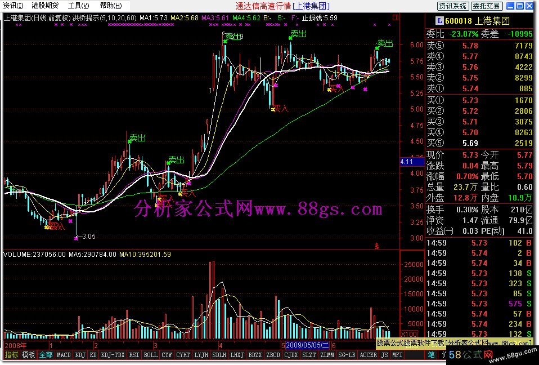Click the blue 4.11 price axis label
This screenshot has width=539, height=365.
(x=412, y=162)
